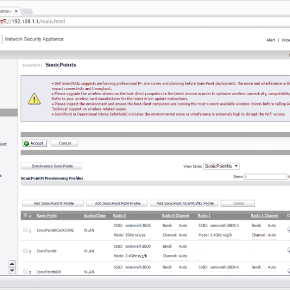Click the Accept button

(35, 143)
